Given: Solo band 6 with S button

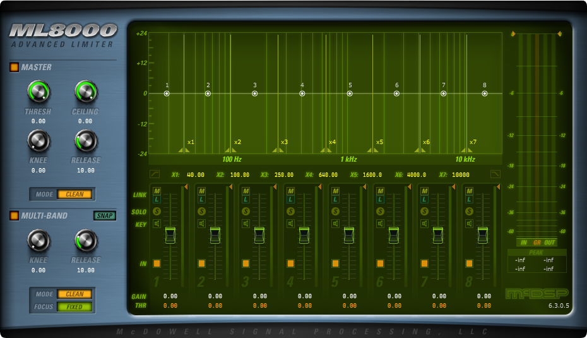Looking at the screenshot, I should tap(380, 212).
